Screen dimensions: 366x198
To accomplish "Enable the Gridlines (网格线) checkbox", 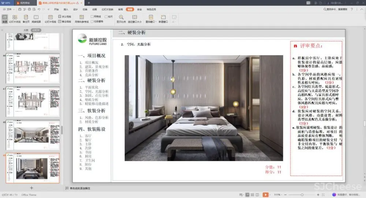I will (x=92, y=16).
